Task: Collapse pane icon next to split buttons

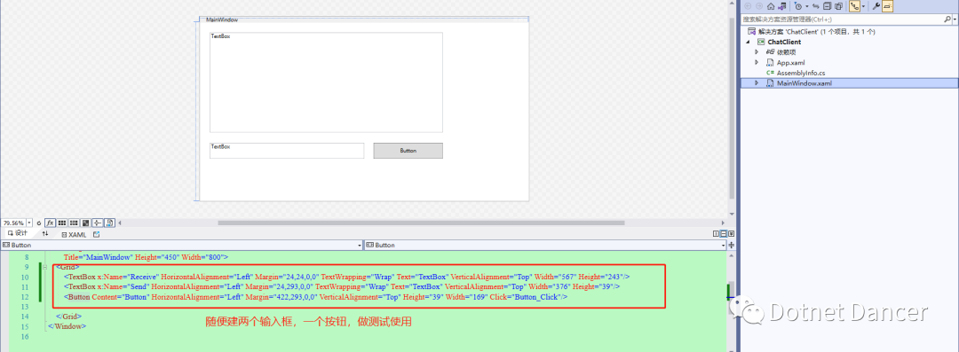Action: coord(731,234)
